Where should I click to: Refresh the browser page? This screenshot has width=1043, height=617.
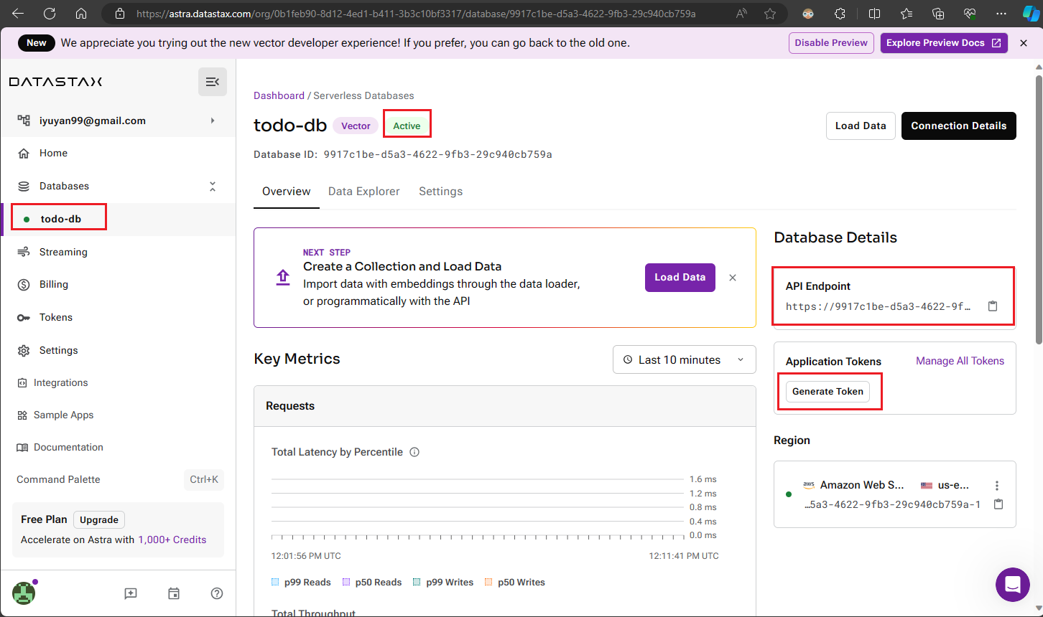coord(50,14)
